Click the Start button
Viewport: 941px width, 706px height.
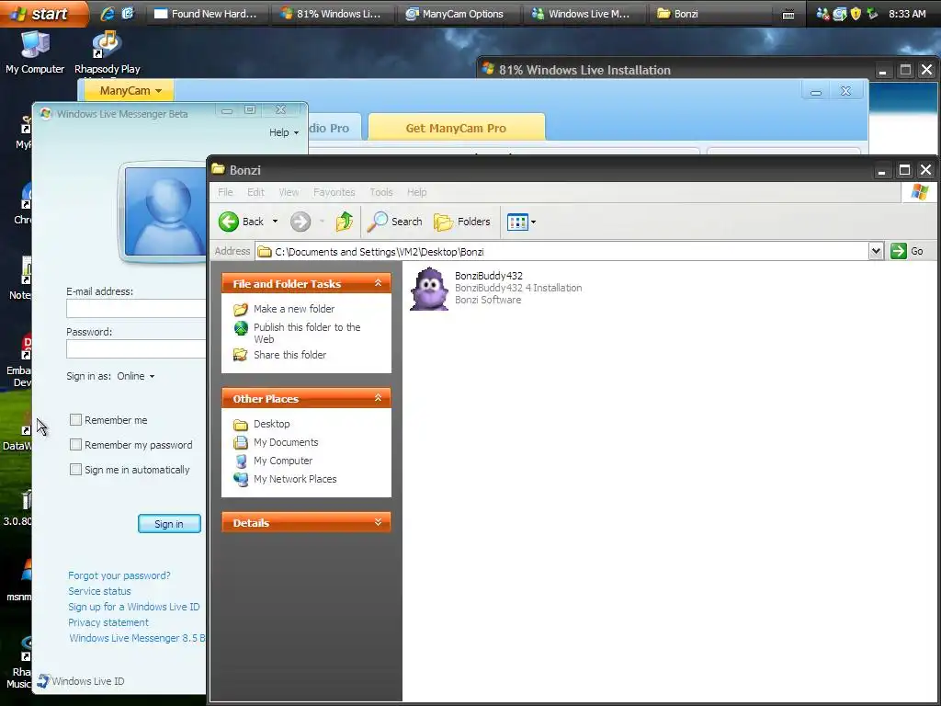pos(43,13)
